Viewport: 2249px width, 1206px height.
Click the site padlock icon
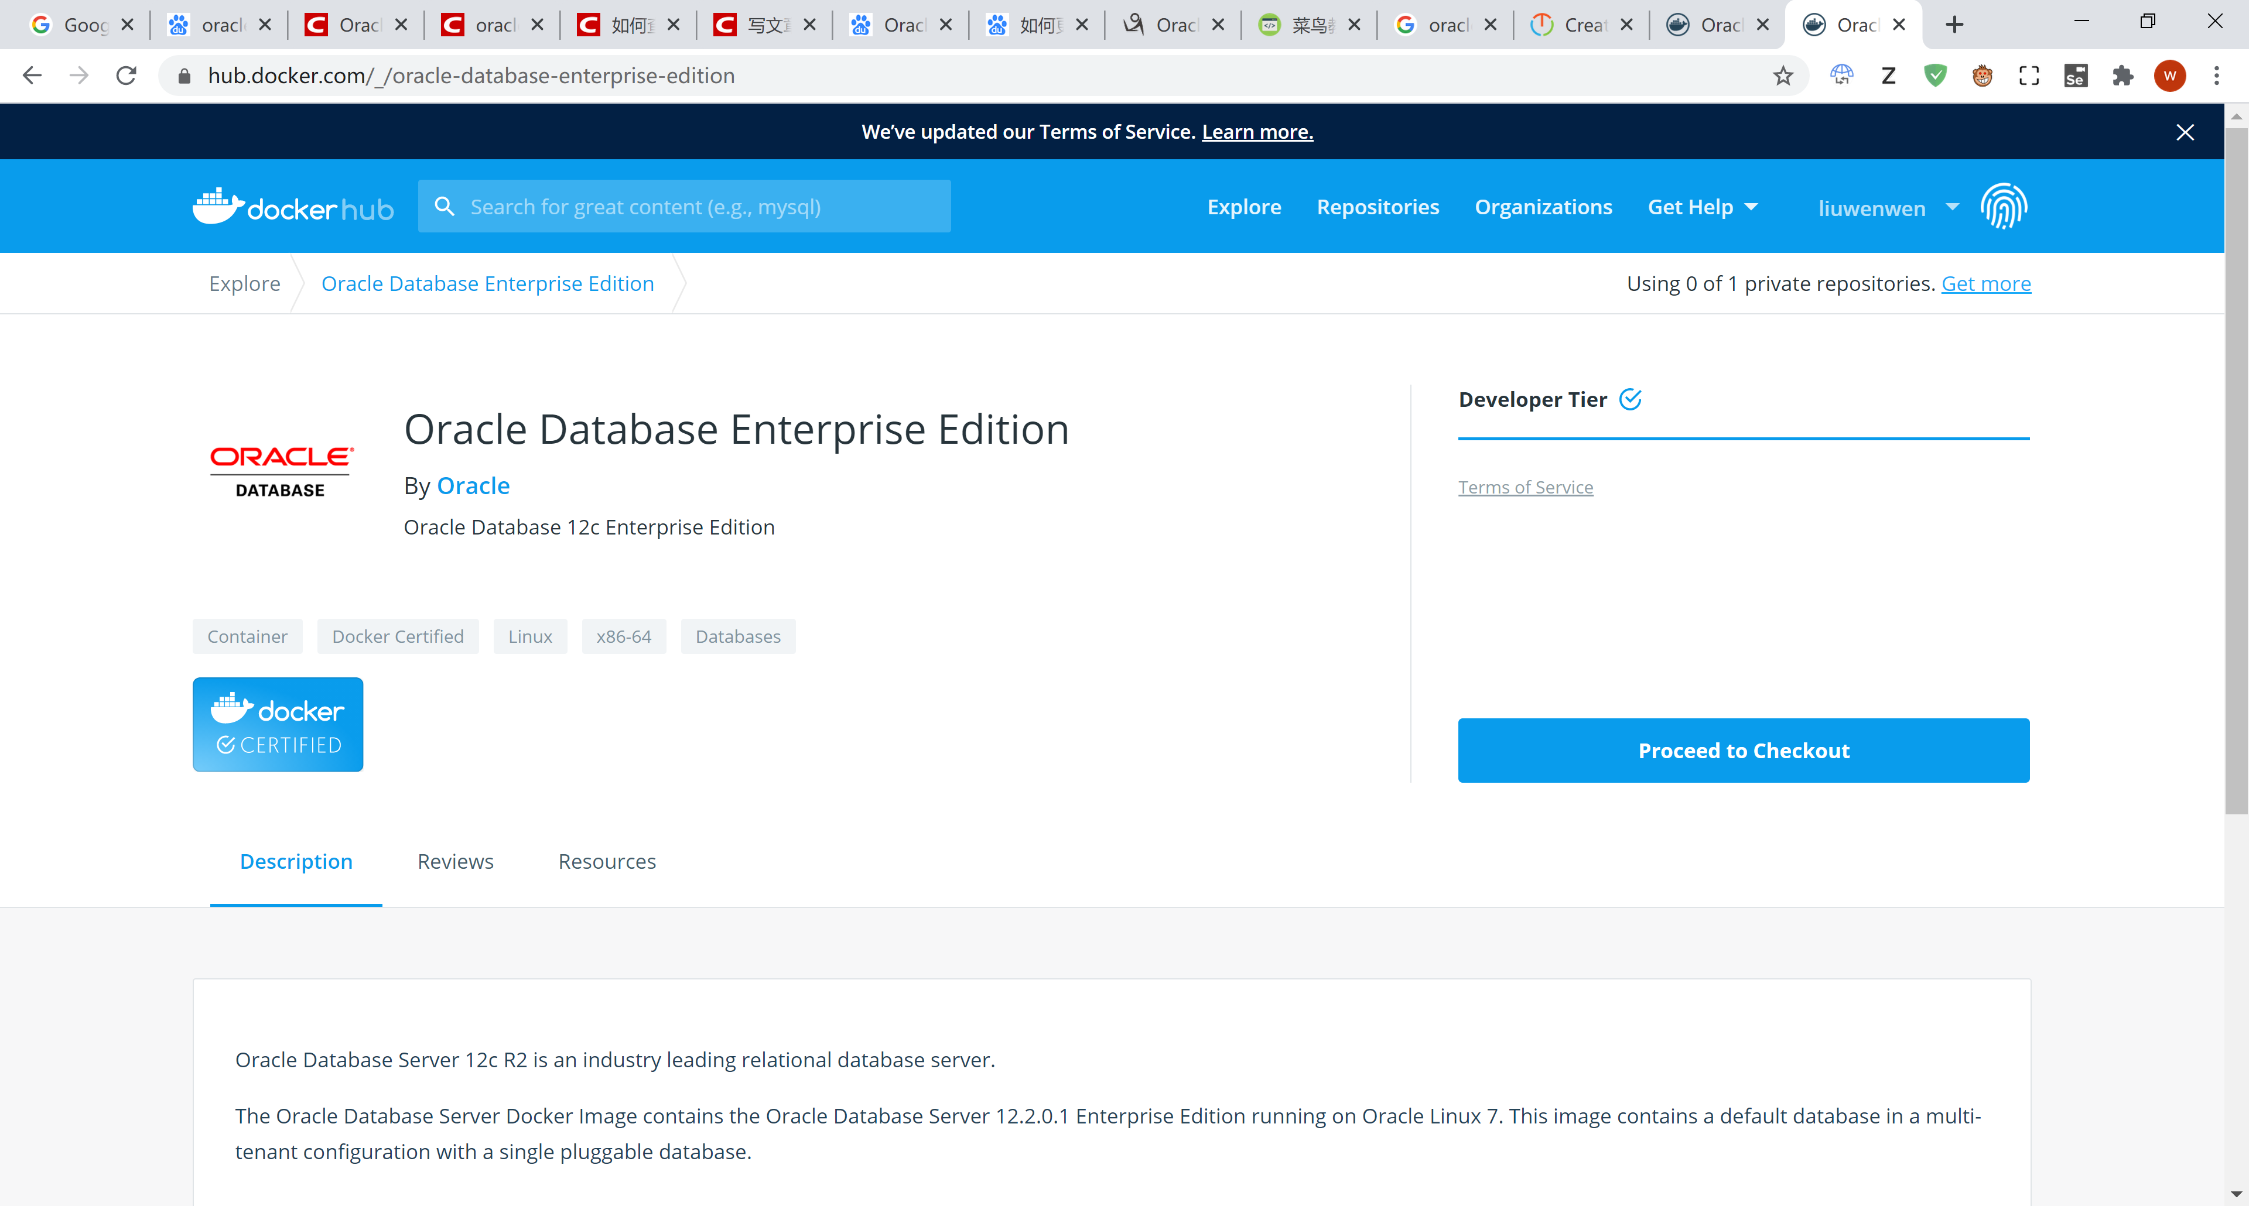point(184,76)
